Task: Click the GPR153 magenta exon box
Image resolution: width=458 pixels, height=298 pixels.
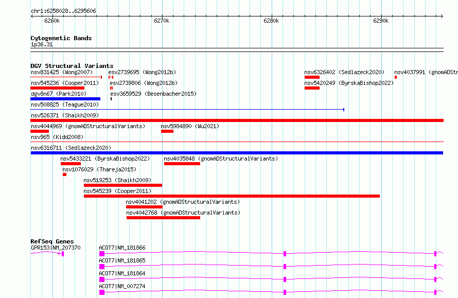Action: tap(63, 254)
